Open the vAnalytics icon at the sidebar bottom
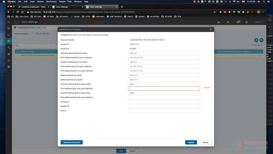Screen dimensions: 273x154 [x=9, y=67]
